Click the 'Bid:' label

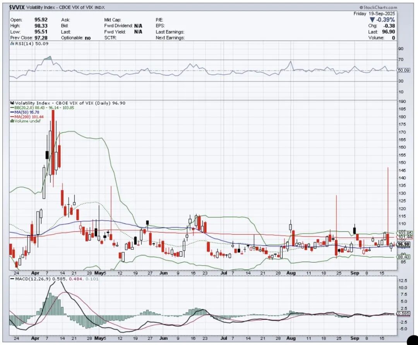point(65,26)
